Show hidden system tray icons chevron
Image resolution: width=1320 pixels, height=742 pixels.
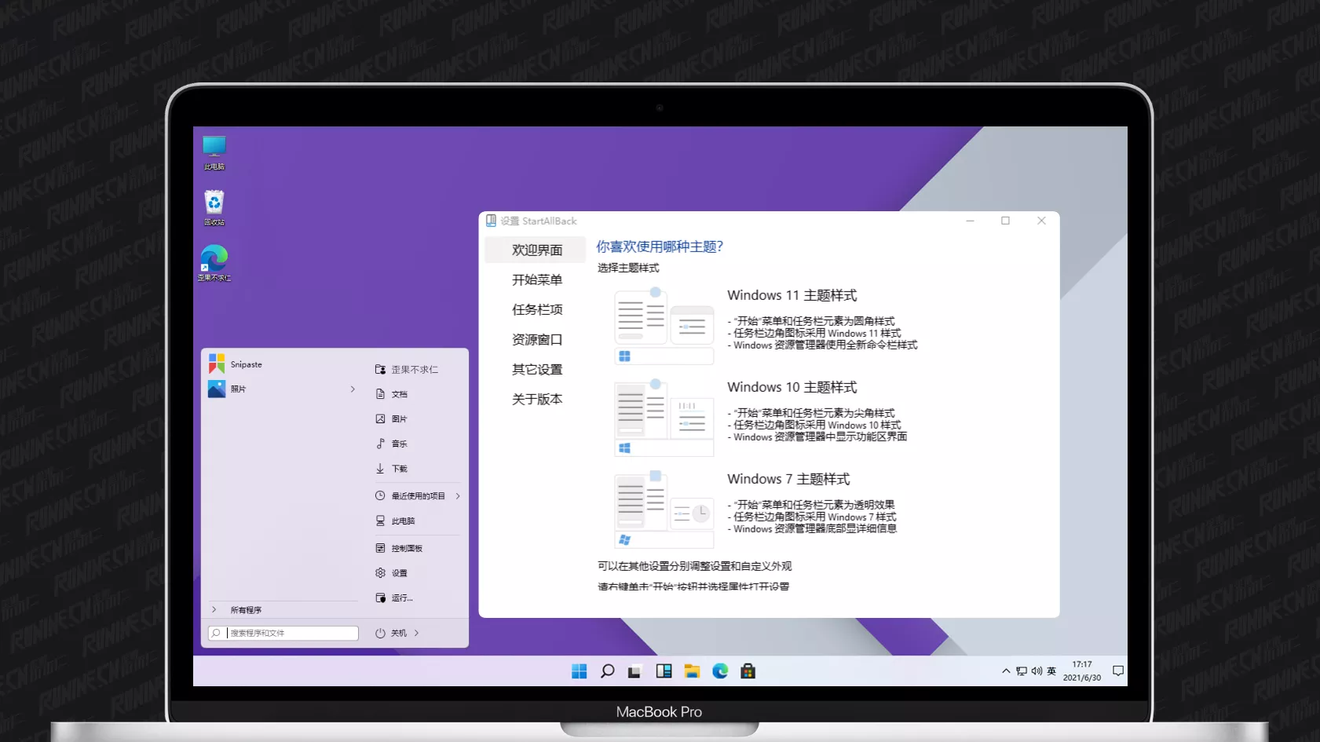(x=1006, y=671)
